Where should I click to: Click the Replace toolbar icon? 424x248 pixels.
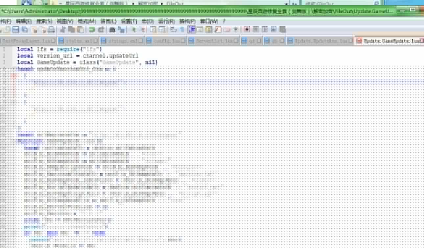pos(121,30)
